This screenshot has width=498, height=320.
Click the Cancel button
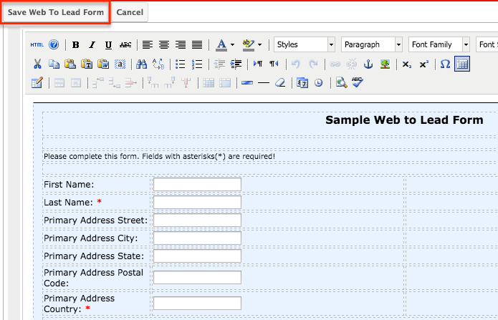click(130, 12)
